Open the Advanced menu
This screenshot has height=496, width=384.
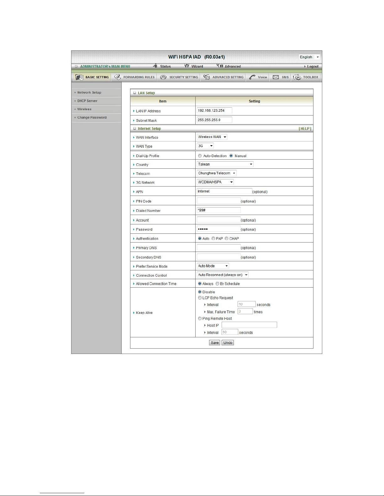click(233, 66)
